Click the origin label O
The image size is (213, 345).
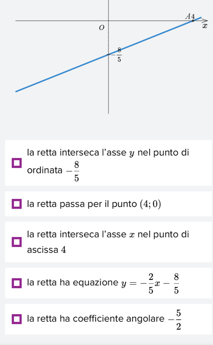click(101, 27)
